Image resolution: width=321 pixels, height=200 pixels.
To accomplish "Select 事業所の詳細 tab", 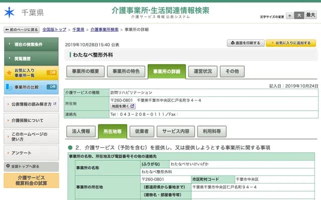I will [x=167, y=71].
